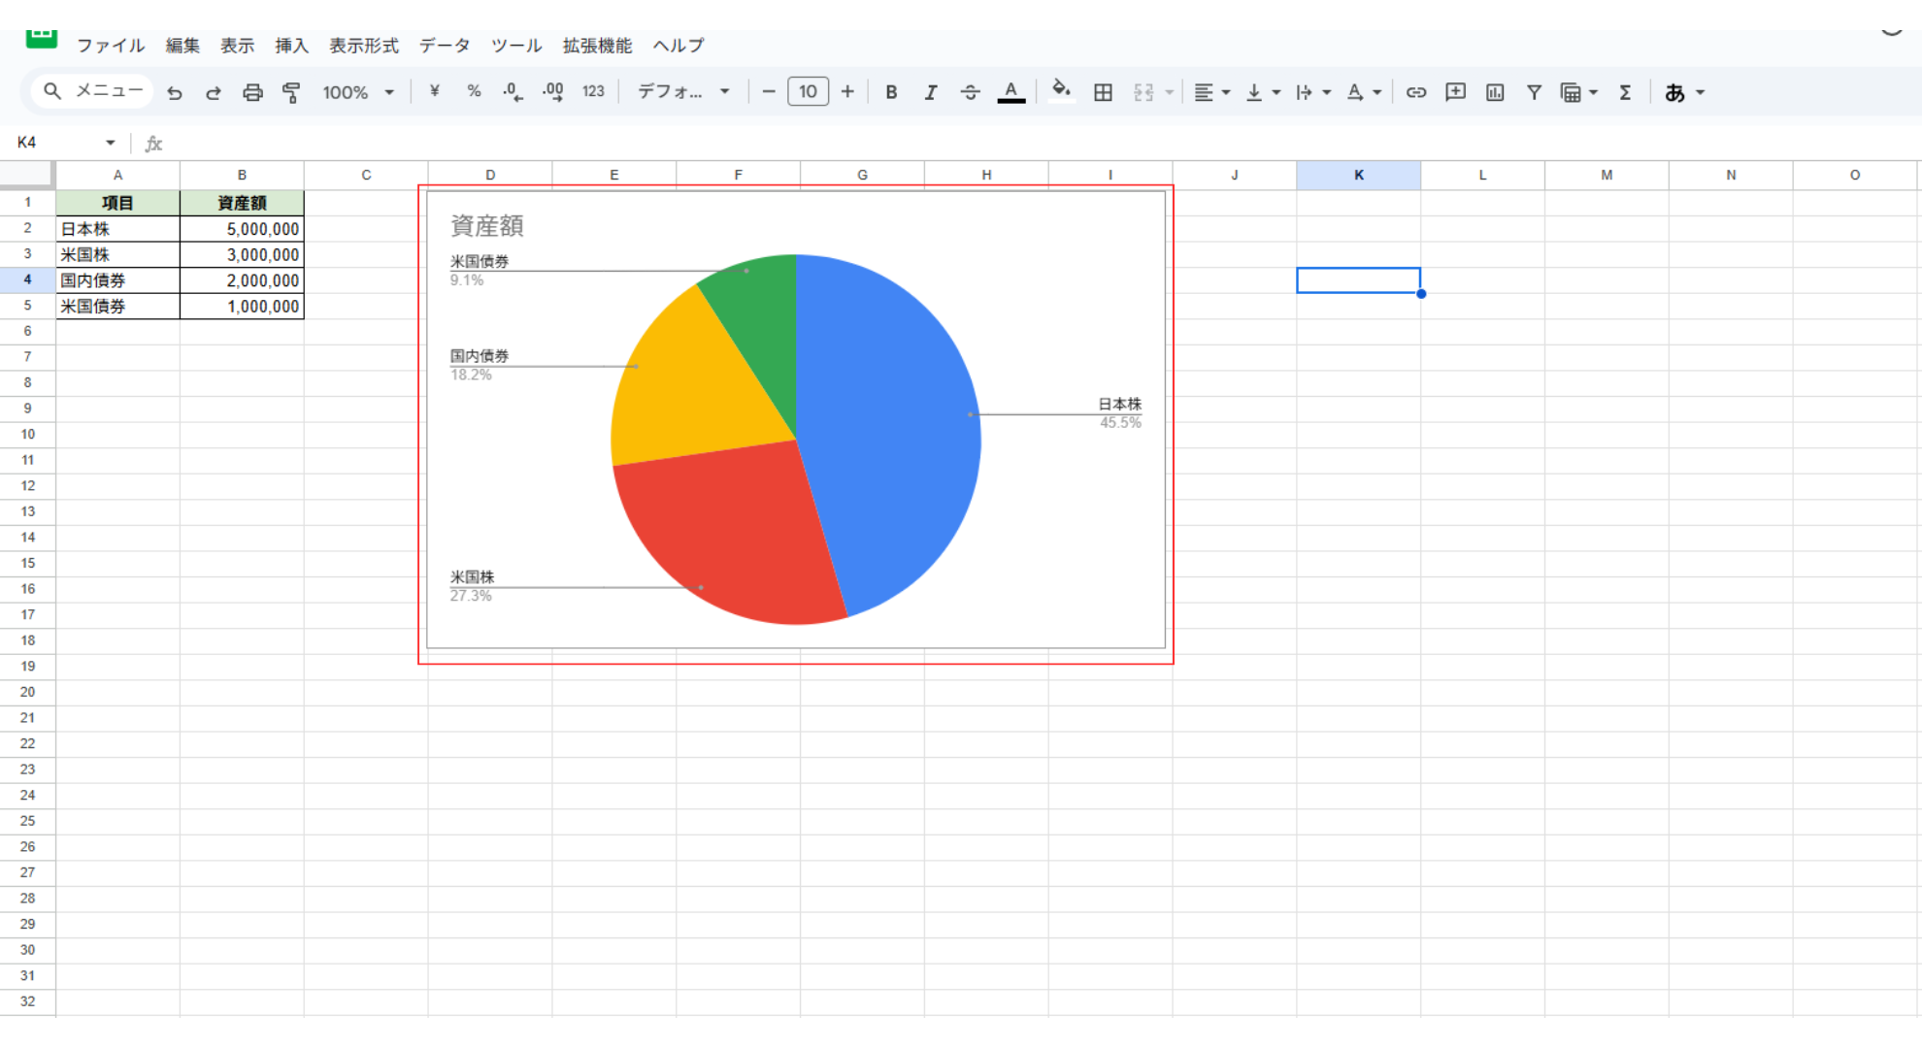Open text rotation dropdown
Screen dimensions: 1922x1048
click(1363, 92)
